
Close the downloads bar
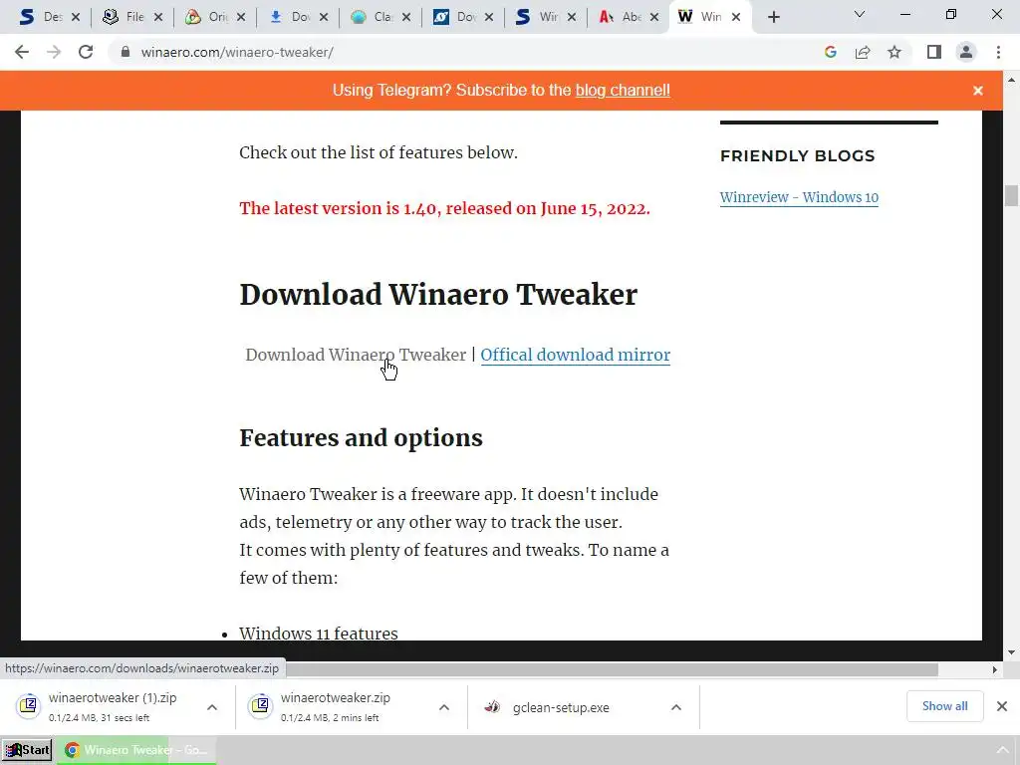point(1002,706)
